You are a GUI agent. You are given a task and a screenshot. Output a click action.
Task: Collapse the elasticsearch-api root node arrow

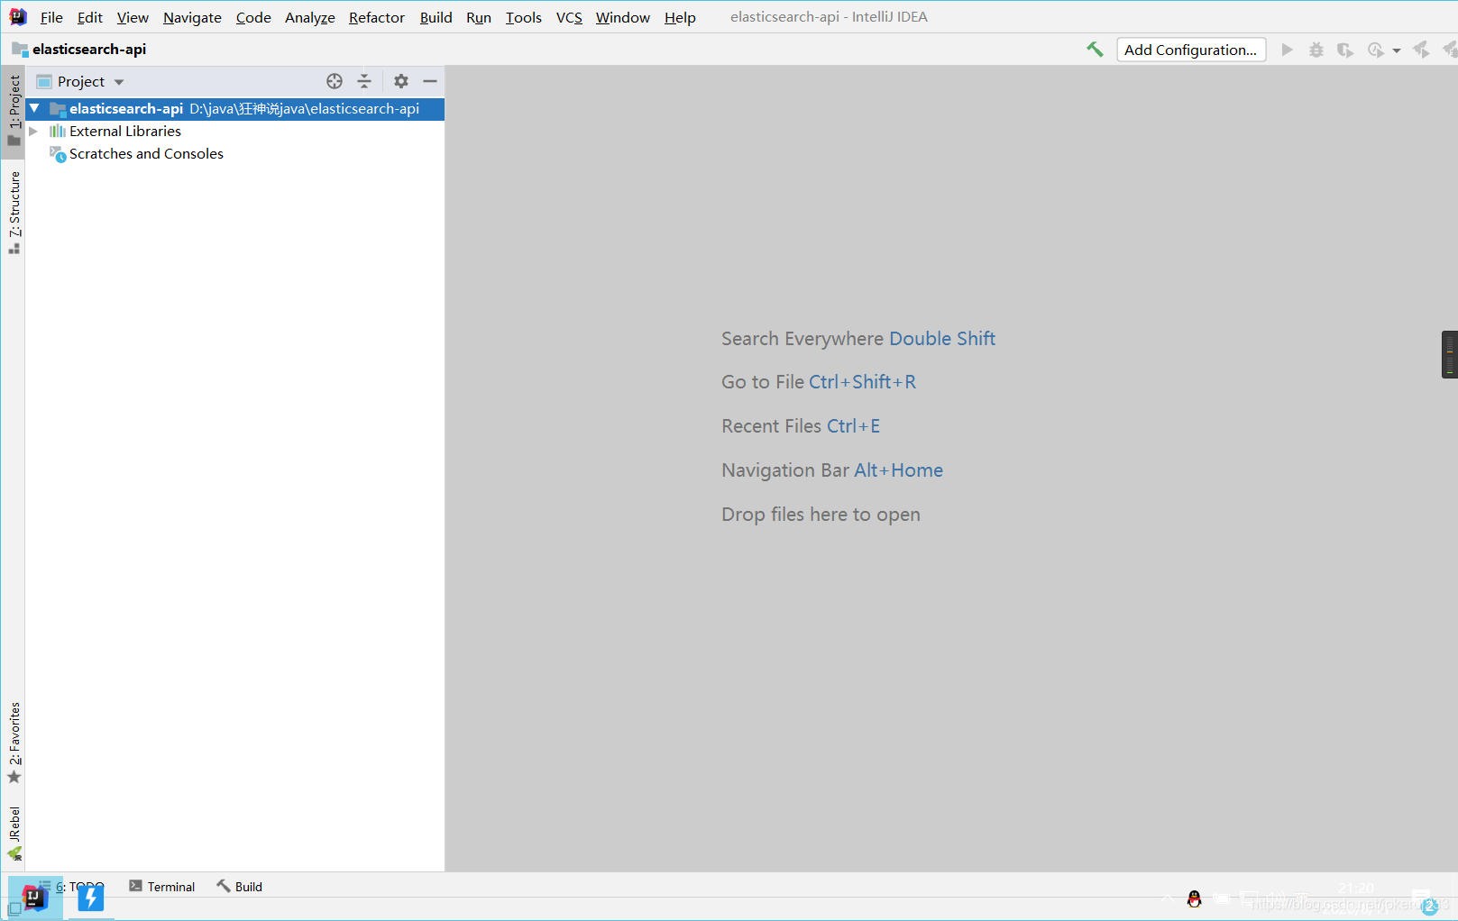pos(34,108)
